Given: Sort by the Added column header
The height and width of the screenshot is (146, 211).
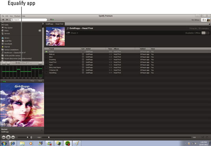Looking at the screenshot, I should click(143, 49).
